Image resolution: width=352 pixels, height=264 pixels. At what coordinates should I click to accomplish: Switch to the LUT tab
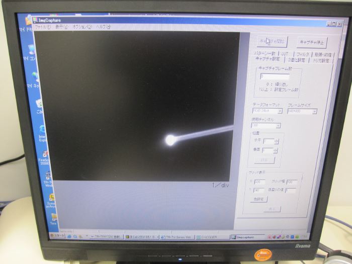pyautogui.click(x=285, y=54)
